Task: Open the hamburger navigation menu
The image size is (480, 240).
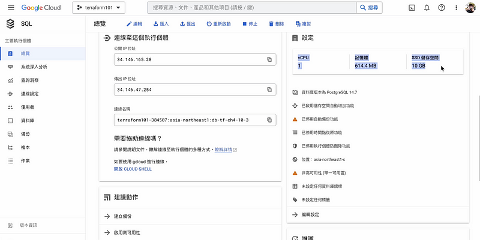Action: 11,8
